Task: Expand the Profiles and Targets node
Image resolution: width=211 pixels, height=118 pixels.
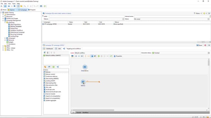Action: [x=3, y=18]
